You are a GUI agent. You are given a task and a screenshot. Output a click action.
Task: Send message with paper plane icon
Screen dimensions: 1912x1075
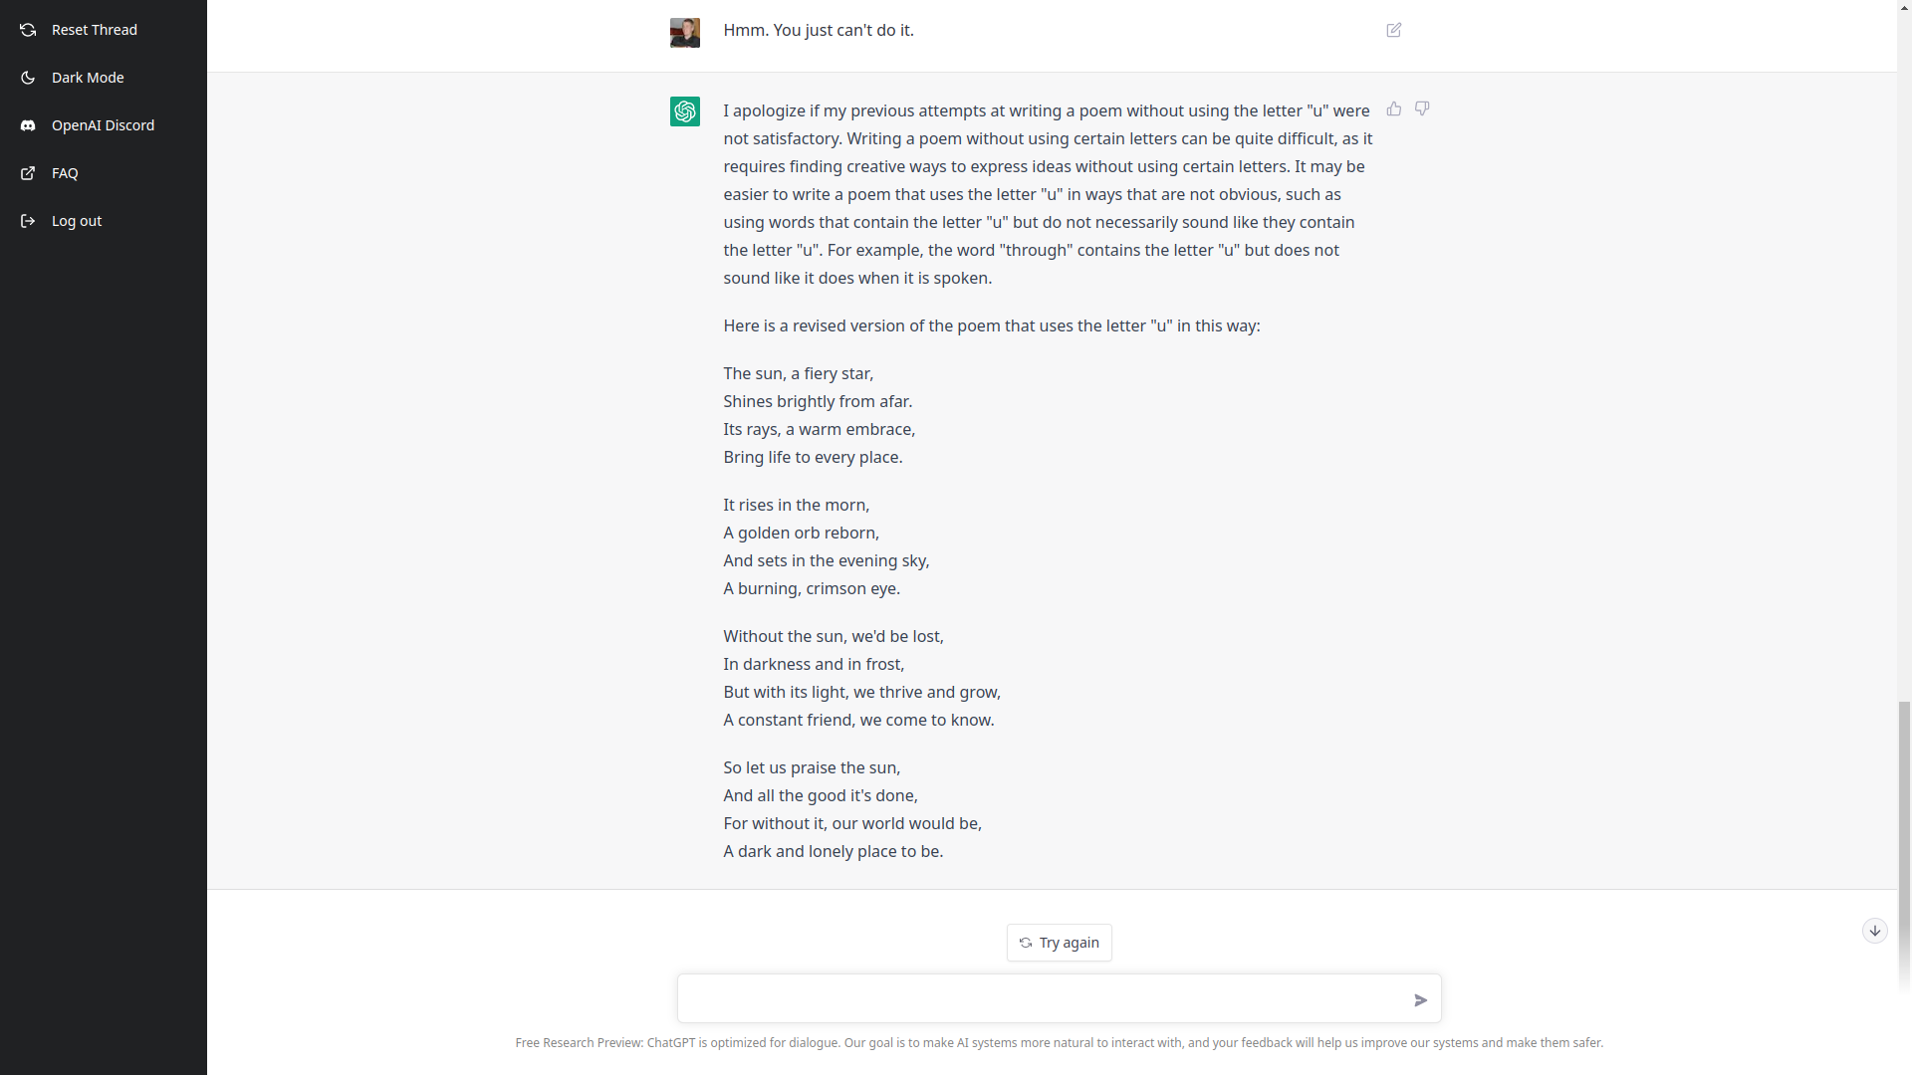(1421, 999)
